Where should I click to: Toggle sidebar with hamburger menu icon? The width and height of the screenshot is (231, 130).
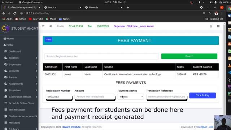click(43, 26)
